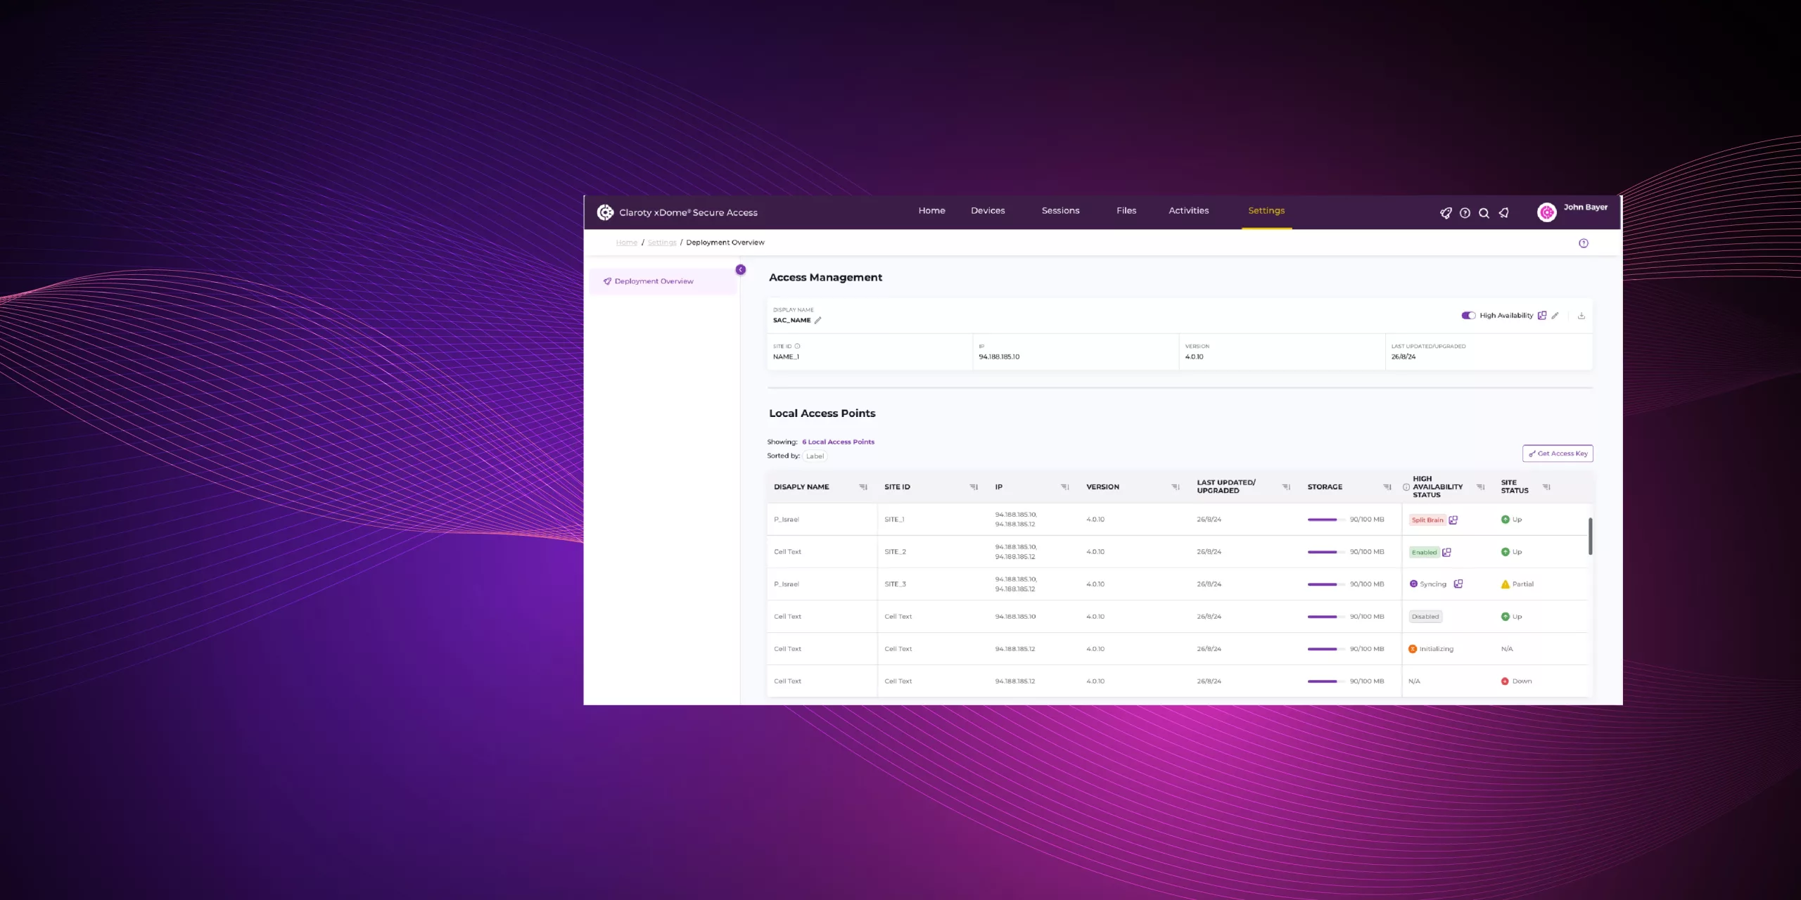Open the Site Status column filter
Screen dimensions: 1801x900
[x=1546, y=487]
